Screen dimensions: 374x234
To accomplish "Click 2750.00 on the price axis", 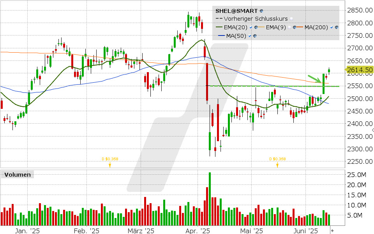I will coord(360,35).
